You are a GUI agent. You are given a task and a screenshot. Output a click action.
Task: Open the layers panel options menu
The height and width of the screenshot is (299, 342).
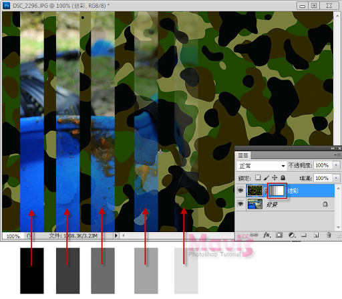(337, 155)
